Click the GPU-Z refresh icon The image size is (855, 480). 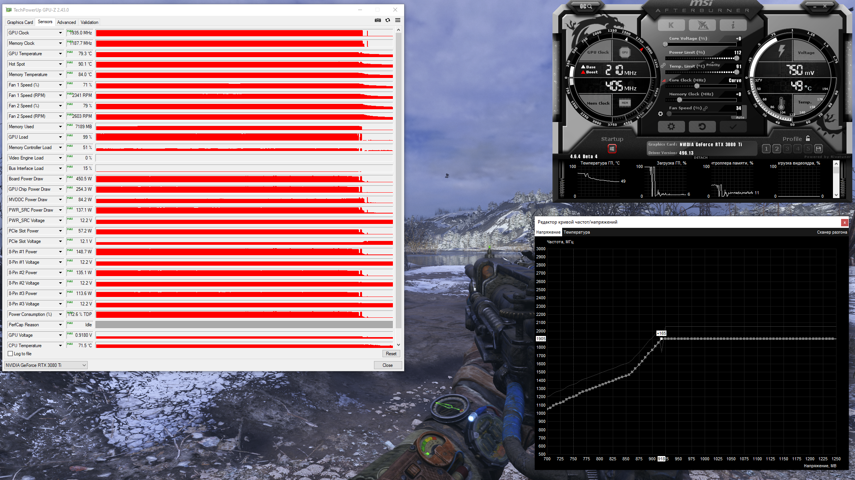point(388,20)
